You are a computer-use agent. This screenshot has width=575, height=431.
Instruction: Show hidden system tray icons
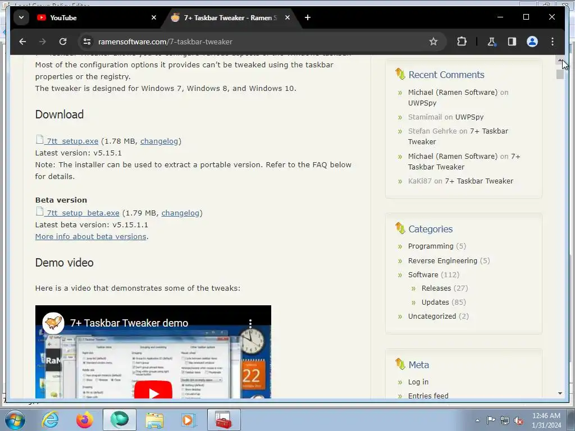click(x=477, y=420)
